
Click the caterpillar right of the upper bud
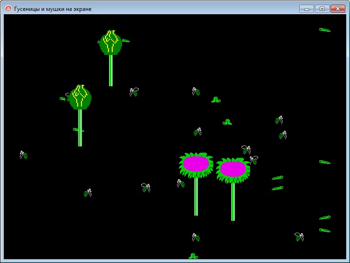click(x=126, y=41)
